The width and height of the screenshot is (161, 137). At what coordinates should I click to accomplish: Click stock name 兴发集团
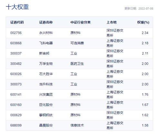click(x=46, y=95)
